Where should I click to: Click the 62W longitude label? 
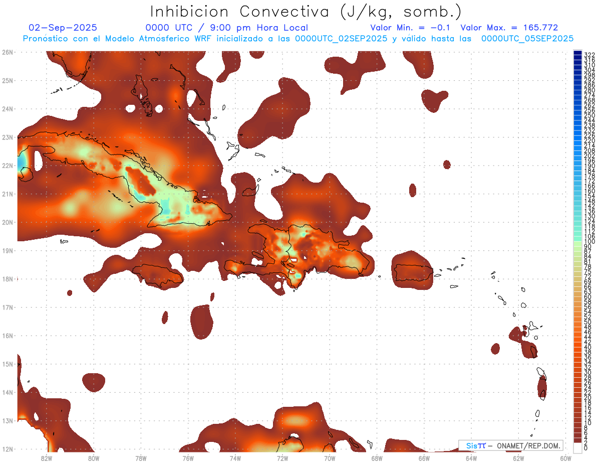tap(518, 458)
